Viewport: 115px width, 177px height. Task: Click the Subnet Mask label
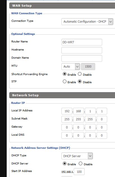[20, 119]
